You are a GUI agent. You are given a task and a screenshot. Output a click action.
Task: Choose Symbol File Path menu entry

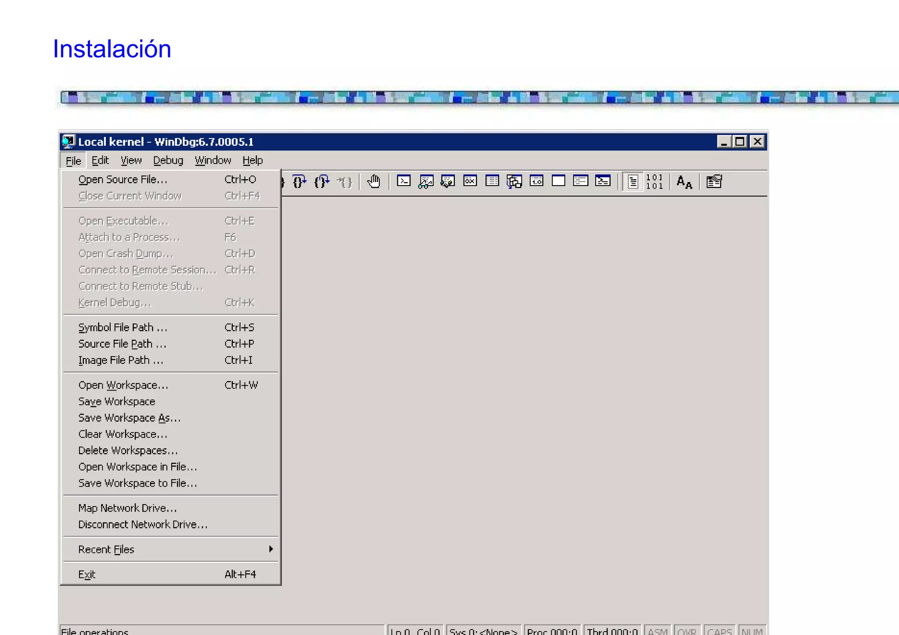123,328
